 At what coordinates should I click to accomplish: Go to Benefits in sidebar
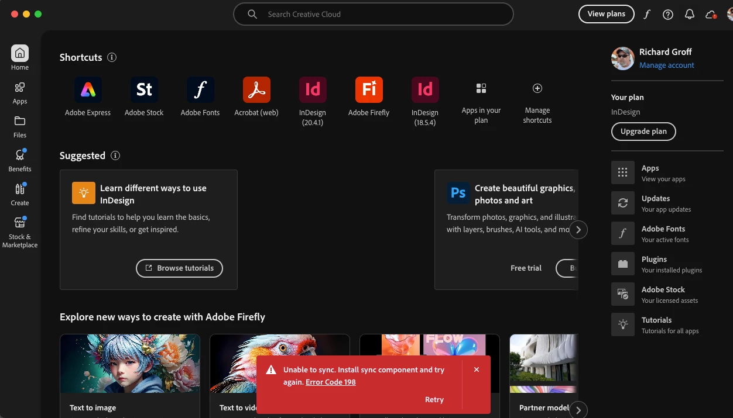click(x=20, y=160)
